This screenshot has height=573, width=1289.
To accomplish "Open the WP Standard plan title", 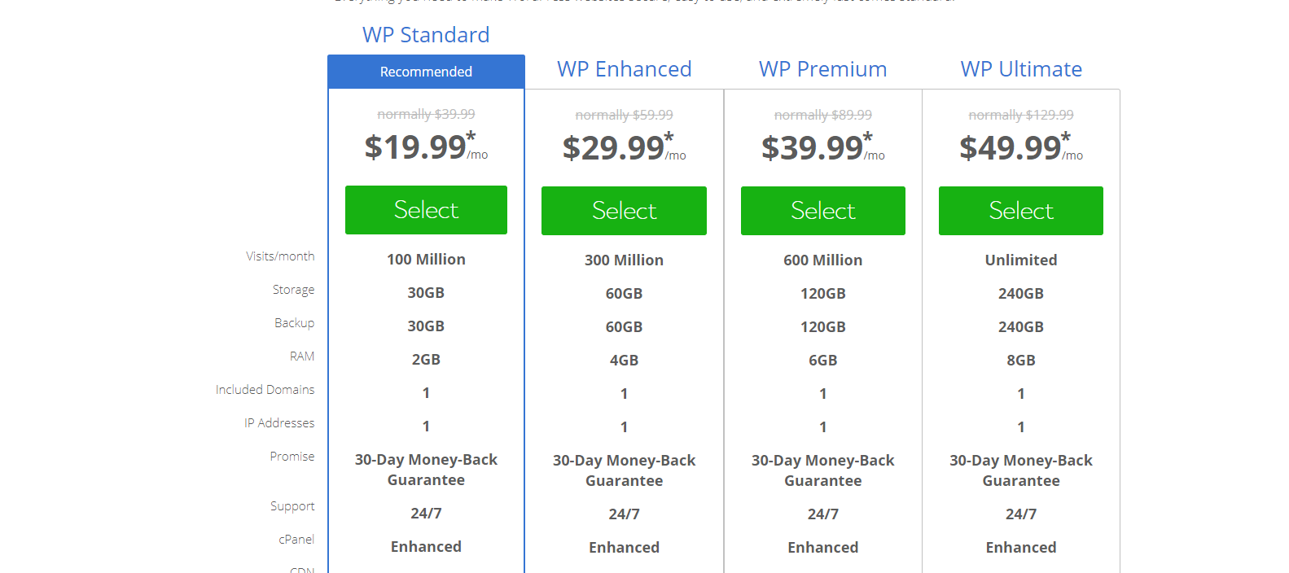I will pos(426,35).
